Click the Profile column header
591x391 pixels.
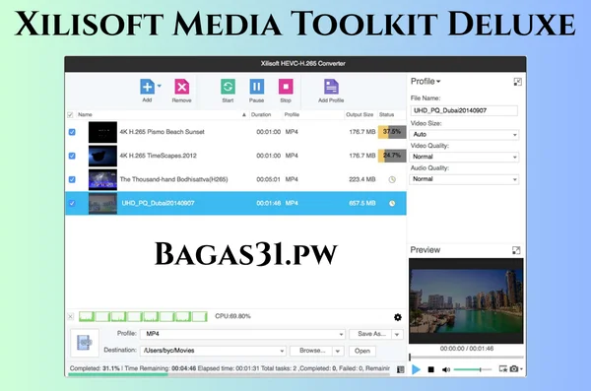pos(292,114)
